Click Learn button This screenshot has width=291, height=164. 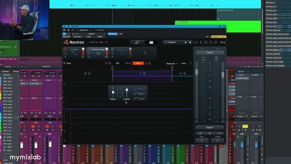tap(184, 63)
